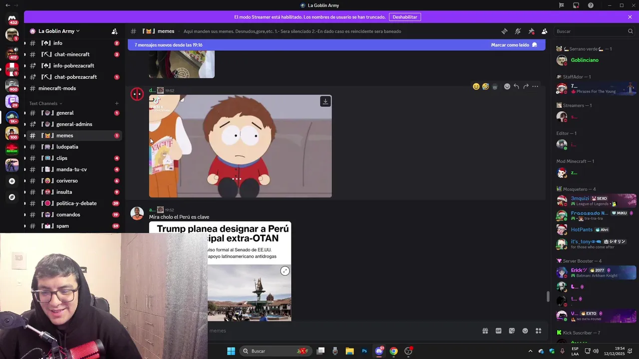This screenshot has height=359, width=639.
Task: Click the Discord search field
Action: point(594,31)
